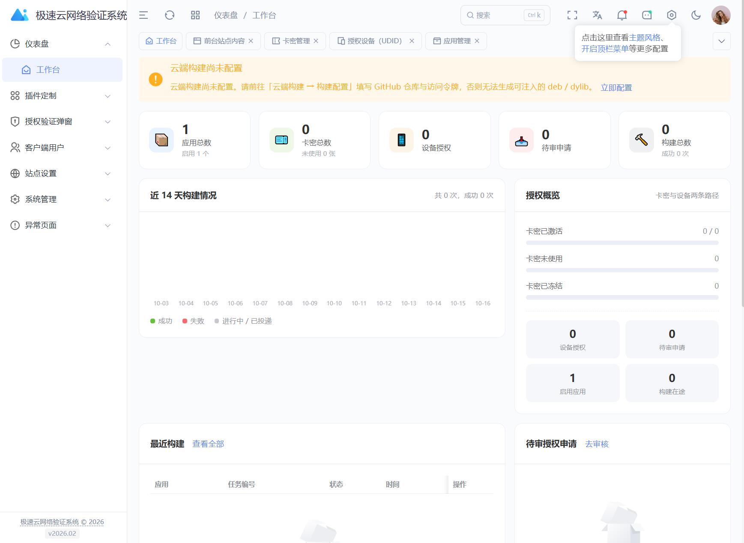Click the 立即配置 link in the warning
The width and height of the screenshot is (744, 543).
[616, 87]
